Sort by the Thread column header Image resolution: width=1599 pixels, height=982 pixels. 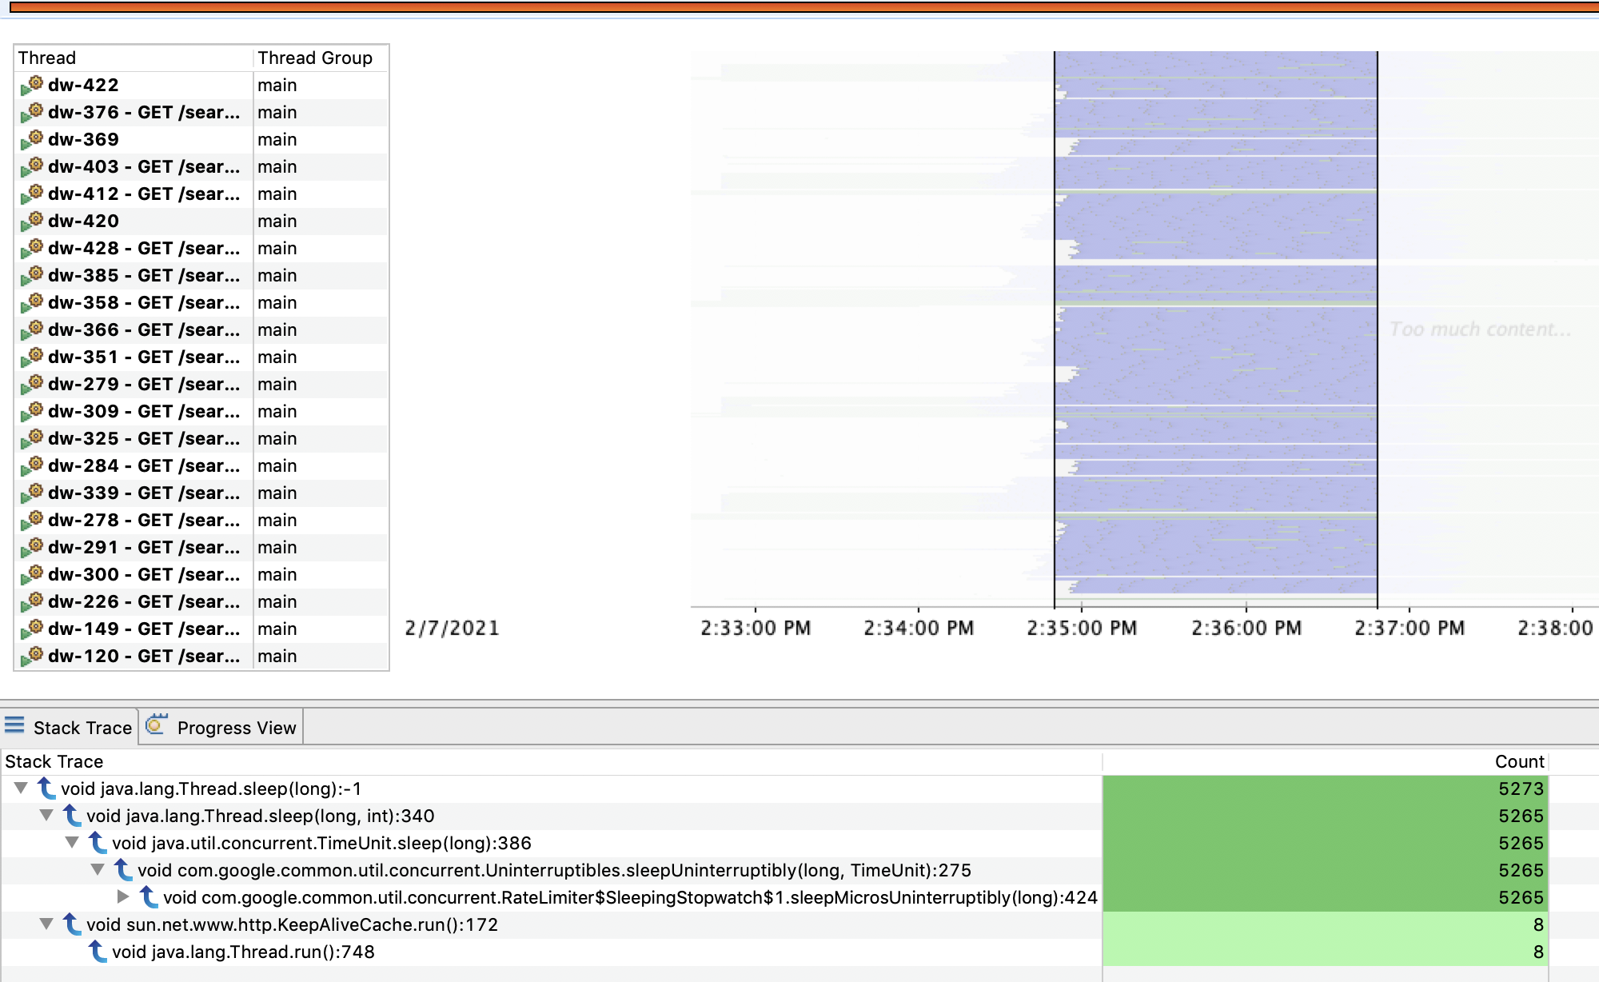click(134, 58)
